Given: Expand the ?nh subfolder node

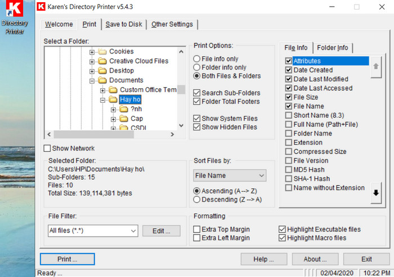Looking at the screenshot, I should 113,110.
